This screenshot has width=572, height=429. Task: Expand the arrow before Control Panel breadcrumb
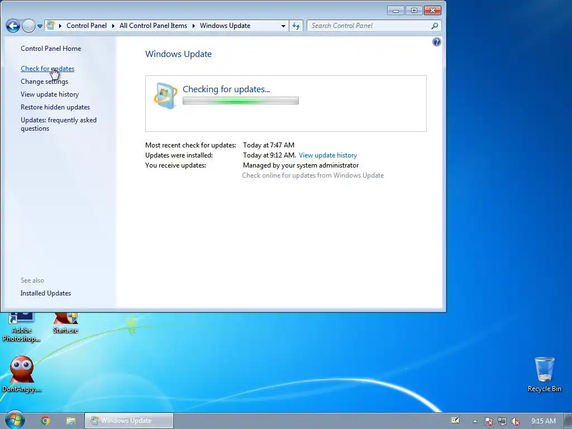click(60, 26)
